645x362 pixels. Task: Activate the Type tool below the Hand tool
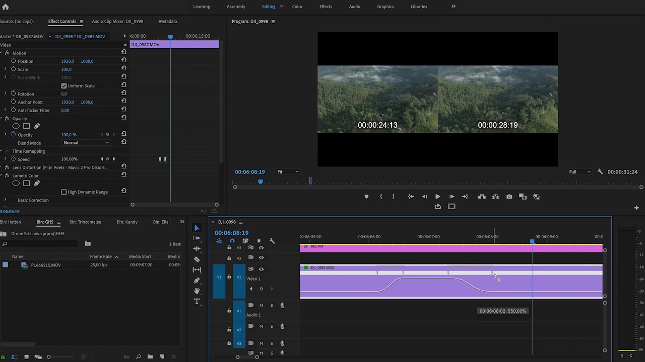[x=197, y=302]
